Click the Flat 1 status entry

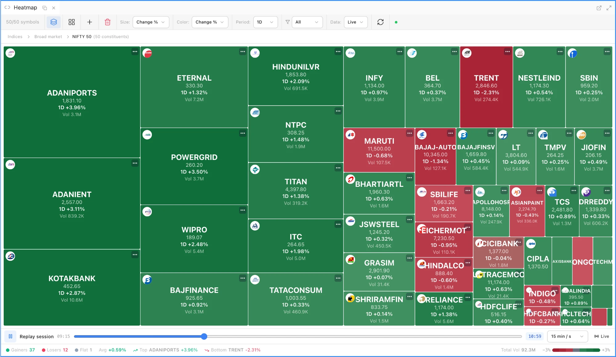tap(83, 350)
